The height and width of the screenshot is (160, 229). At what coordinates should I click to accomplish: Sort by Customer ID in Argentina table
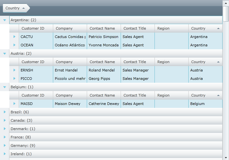[x=36, y=28]
